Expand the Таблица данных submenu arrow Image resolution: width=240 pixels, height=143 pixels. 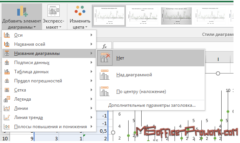pos(91,72)
